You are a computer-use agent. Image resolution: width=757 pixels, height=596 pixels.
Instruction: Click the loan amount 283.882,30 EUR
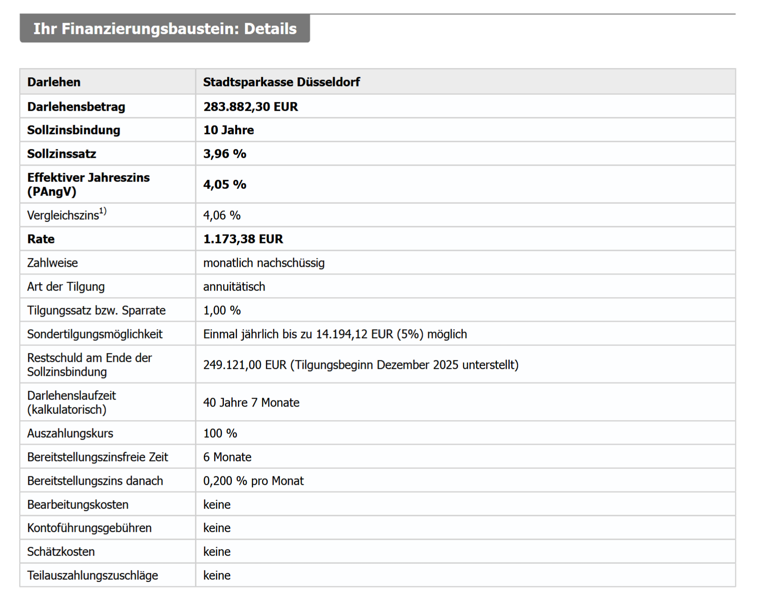point(250,107)
